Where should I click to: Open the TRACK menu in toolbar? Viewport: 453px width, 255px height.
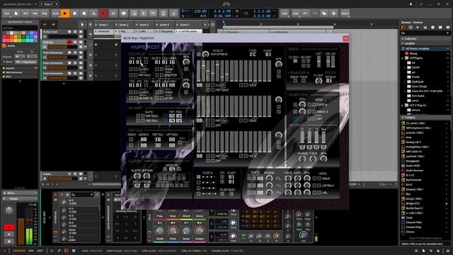pyautogui.click(x=345, y=13)
